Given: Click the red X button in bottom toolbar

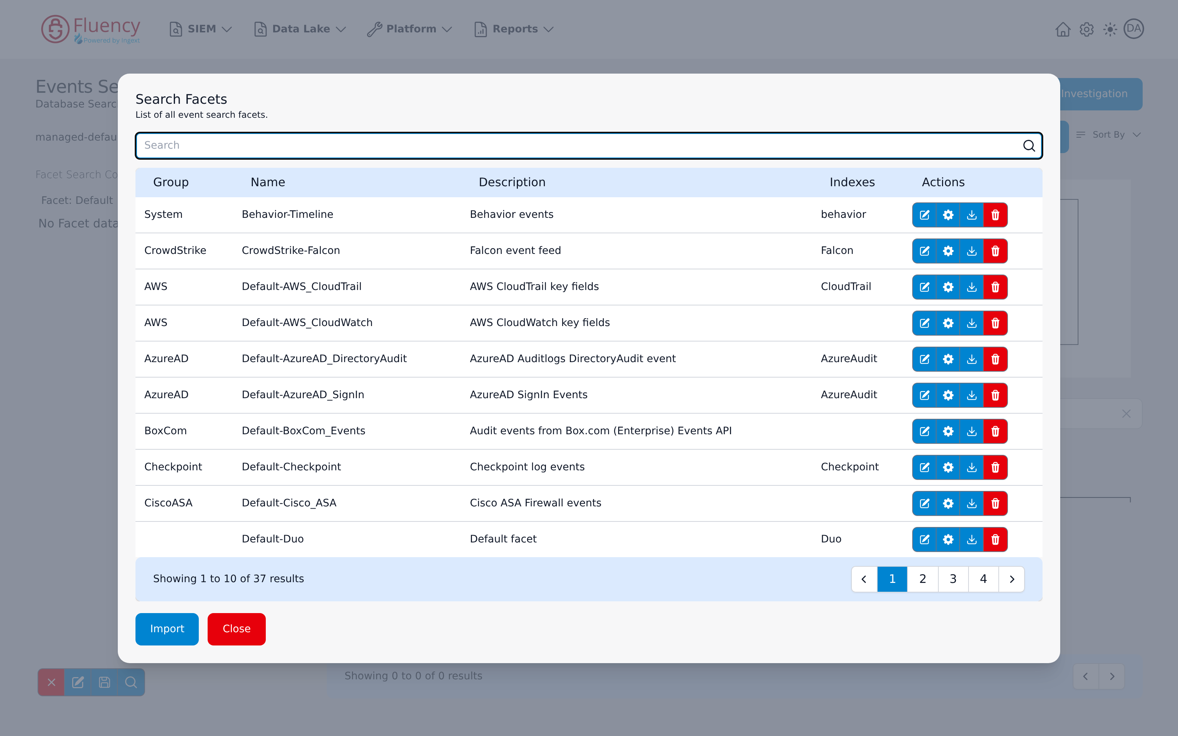Looking at the screenshot, I should pos(51,682).
